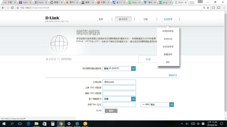Viewport: 227px width, 127px height.
Task: Choose 韌體更新 in the dropdown menu
Action: coord(168,54)
